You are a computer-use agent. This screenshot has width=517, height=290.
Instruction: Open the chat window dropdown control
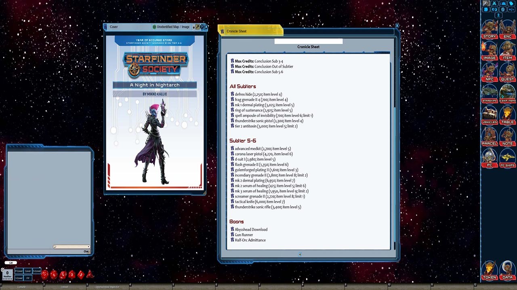(x=88, y=246)
